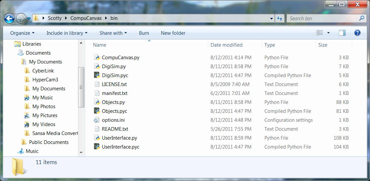Open recent pages dropdown arrow
This screenshot has height=181, width=370.
(x=29, y=19)
